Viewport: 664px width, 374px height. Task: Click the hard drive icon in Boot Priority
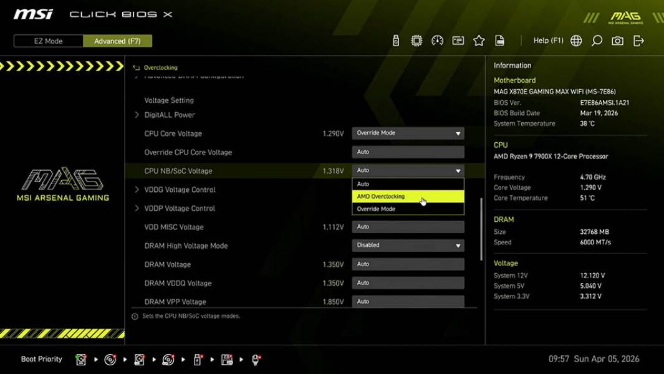[x=82, y=359]
